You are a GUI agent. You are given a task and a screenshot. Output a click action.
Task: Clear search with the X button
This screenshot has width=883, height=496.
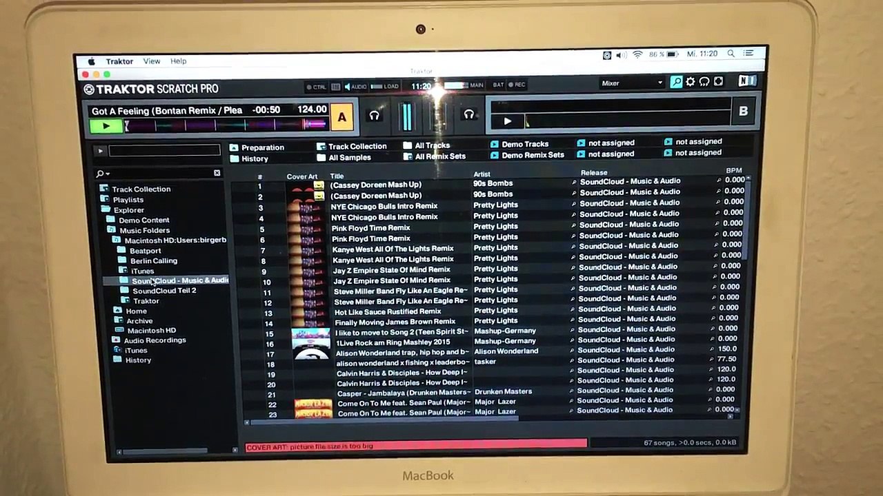[x=217, y=173]
